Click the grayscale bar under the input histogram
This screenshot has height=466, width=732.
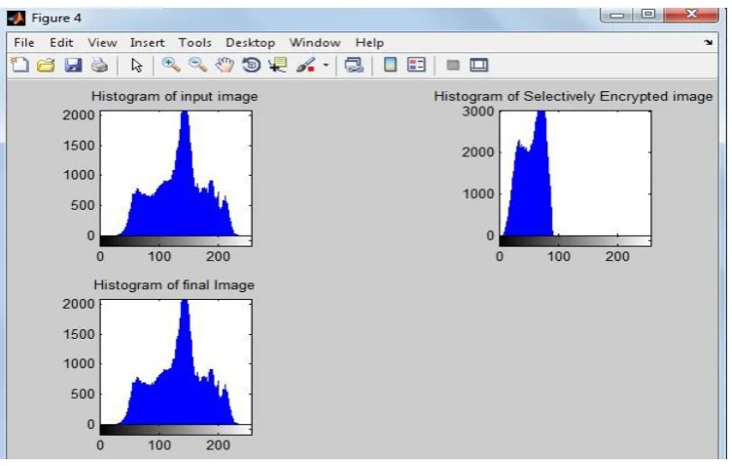[x=176, y=241]
